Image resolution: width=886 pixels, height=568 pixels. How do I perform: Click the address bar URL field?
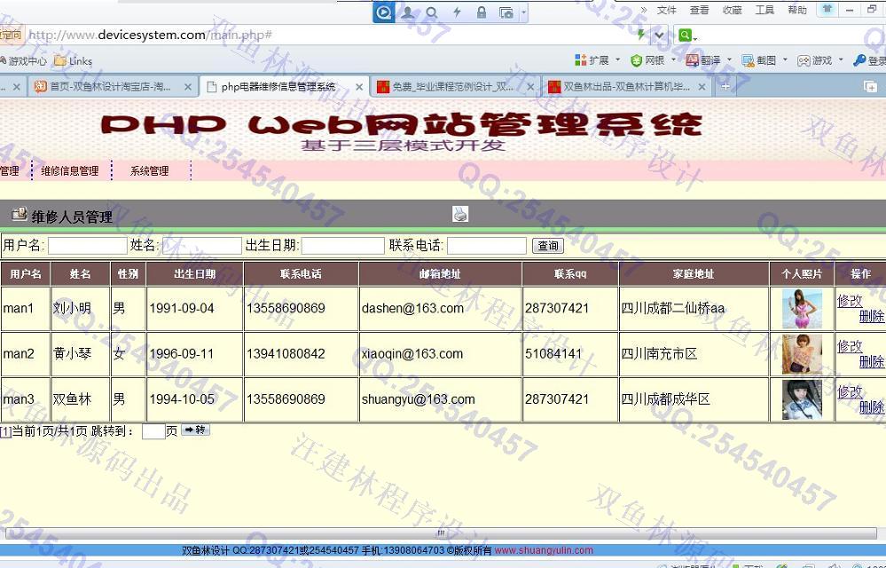[x=328, y=35]
